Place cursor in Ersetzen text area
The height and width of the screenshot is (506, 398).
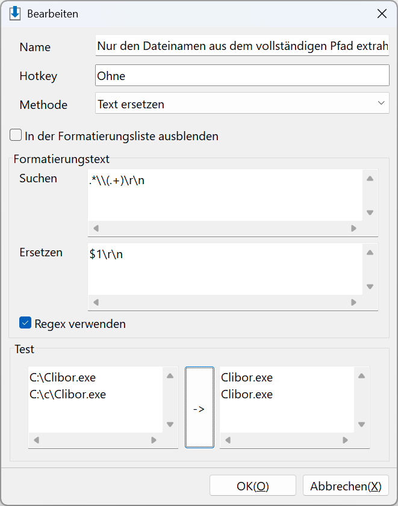tap(225, 269)
